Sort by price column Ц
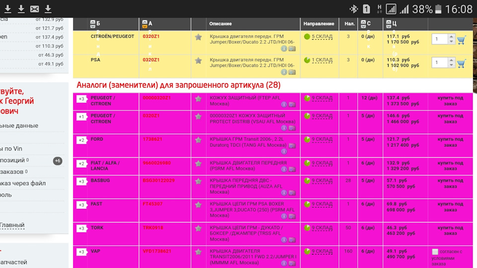This screenshot has height=268, width=477. (x=389, y=24)
